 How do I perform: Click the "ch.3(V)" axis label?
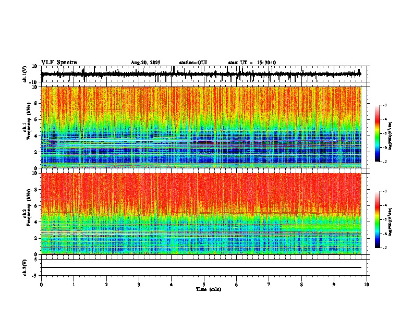click(x=25, y=267)
